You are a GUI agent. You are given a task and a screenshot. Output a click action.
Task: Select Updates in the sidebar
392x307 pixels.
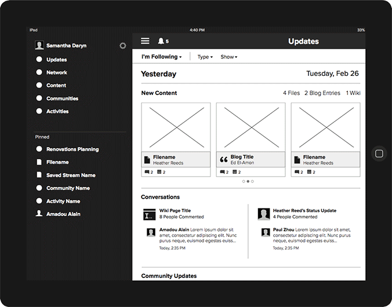(56, 60)
